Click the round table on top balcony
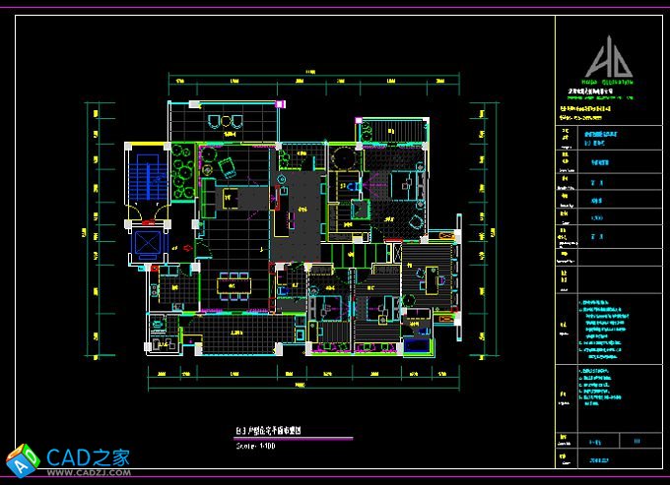 point(225,123)
